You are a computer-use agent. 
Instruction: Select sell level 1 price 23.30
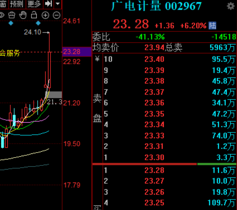pyautogui.click(x=154, y=157)
